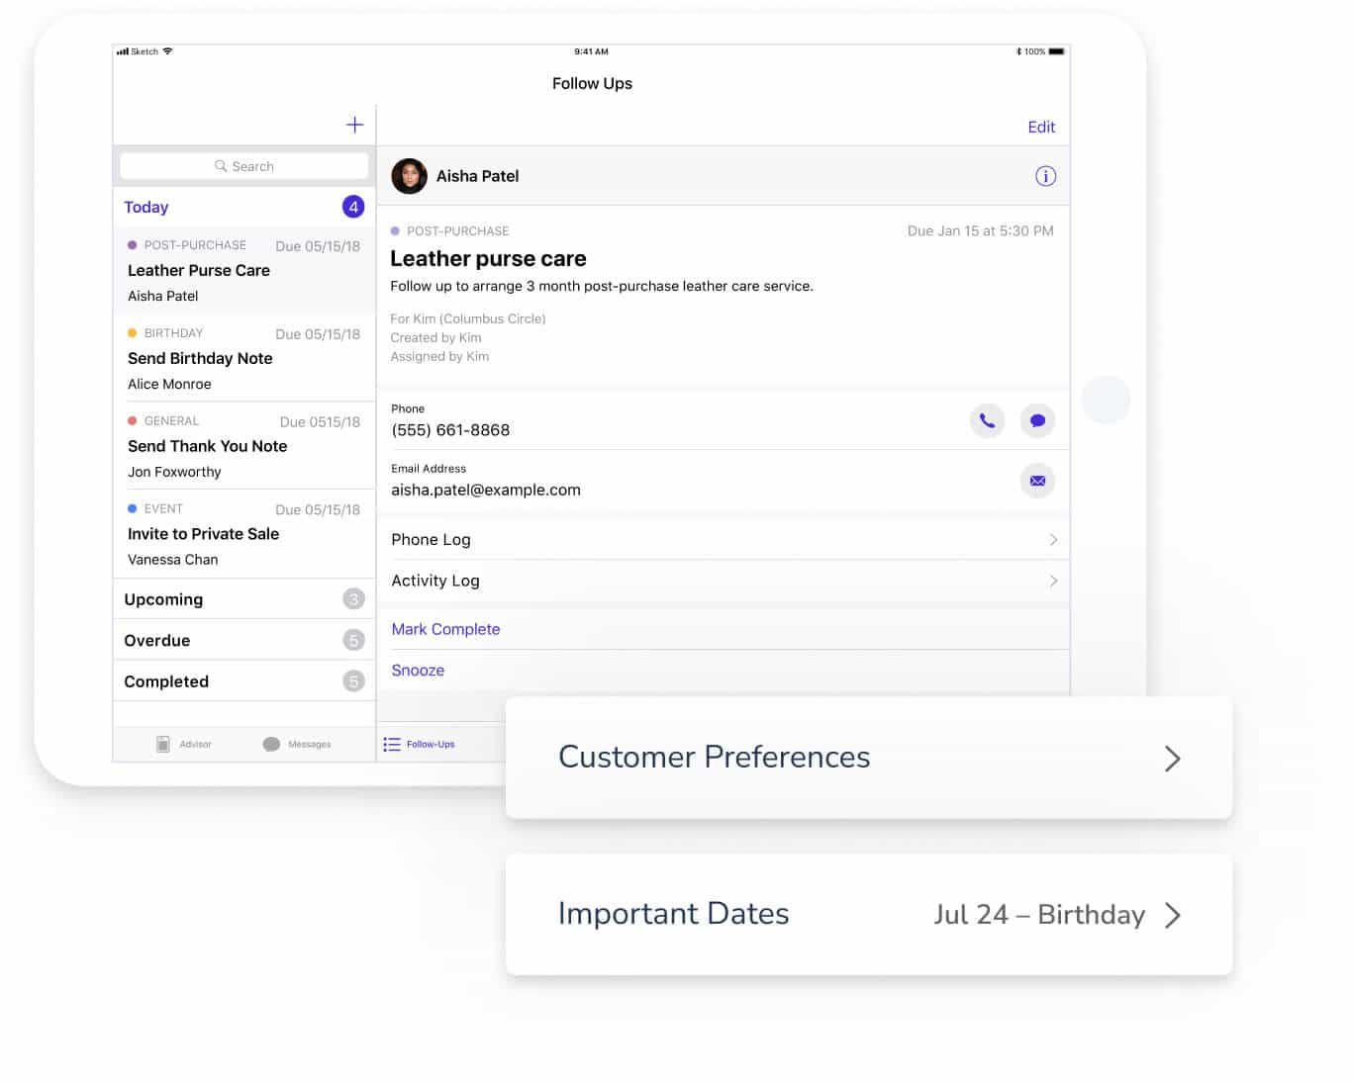Open the Phone Log chevron
The width and height of the screenshot is (1353, 1083).
click(1052, 540)
